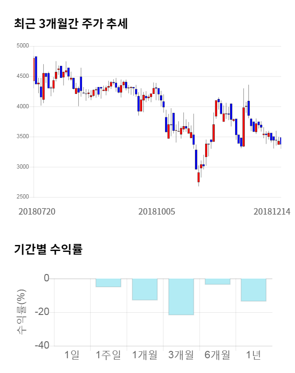Click the first blue candlestick near 4800
295x373 pixels.
coord(36,70)
